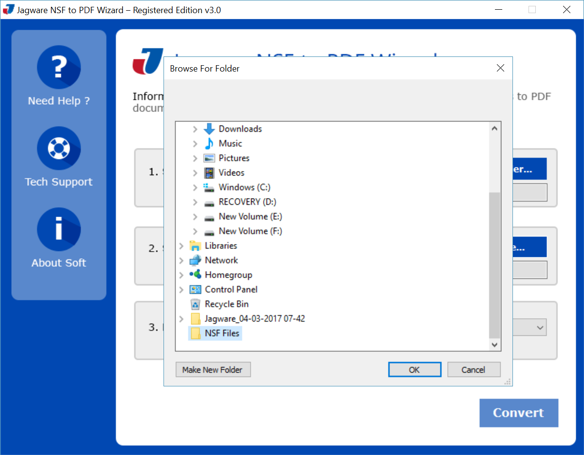The width and height of the screenshot is (584, 455).
Task: Expand the New Volume (E:) node
Action: click(x=195, y=217)
